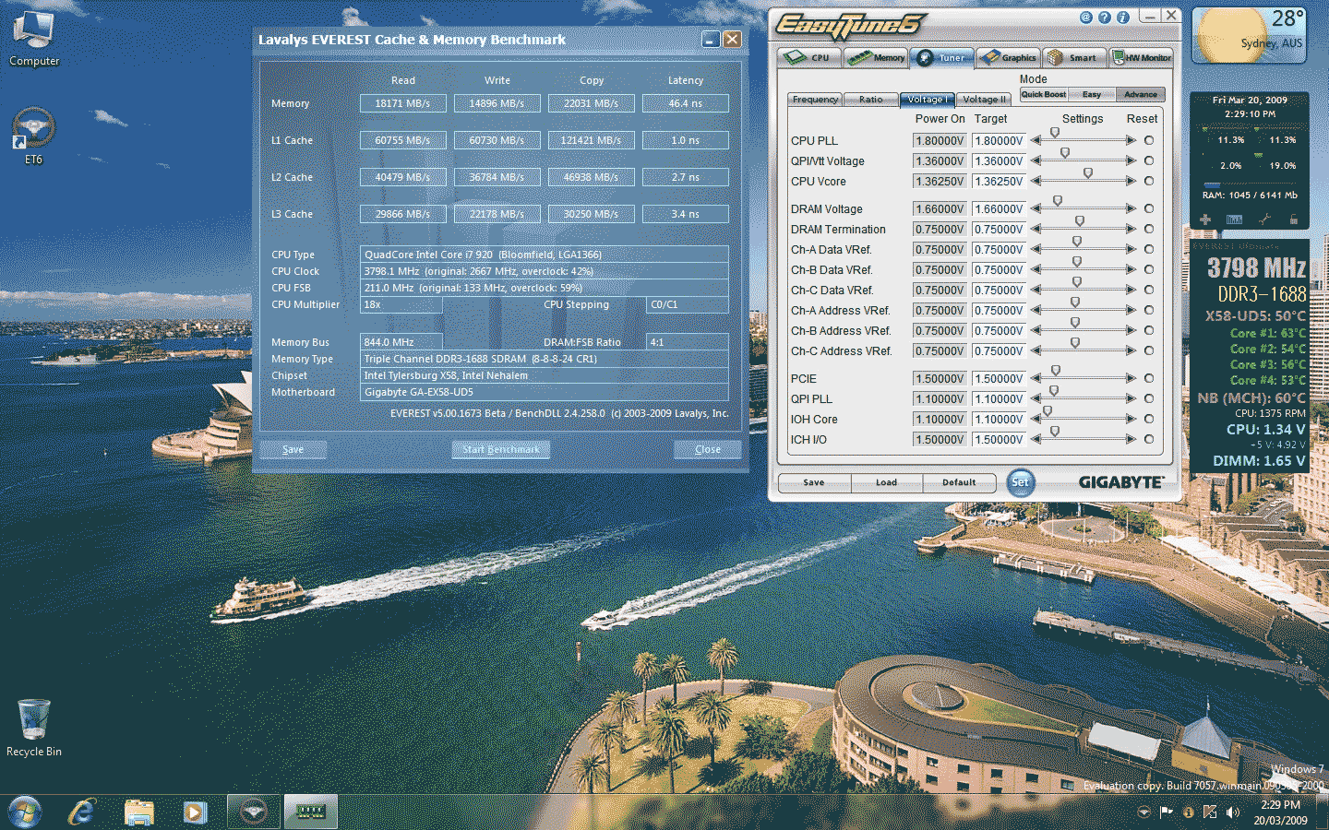Increase QPI/Vtt Voltage with right arrow

click(1131, 160)
